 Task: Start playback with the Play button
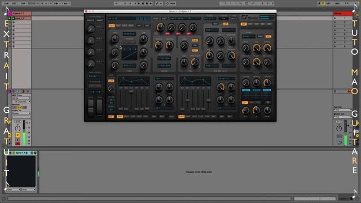point(139,3)
